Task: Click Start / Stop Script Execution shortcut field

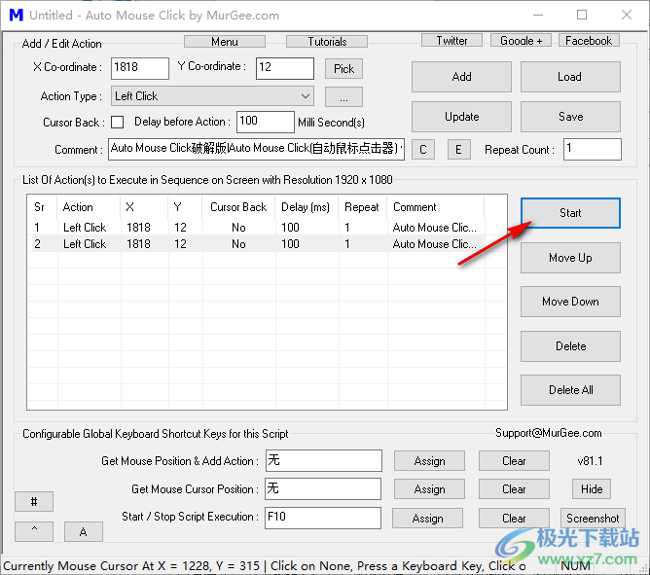Action: (x=323, y=518)
